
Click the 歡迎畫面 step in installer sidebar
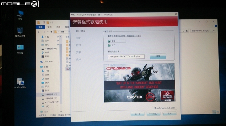pos(81,31)
